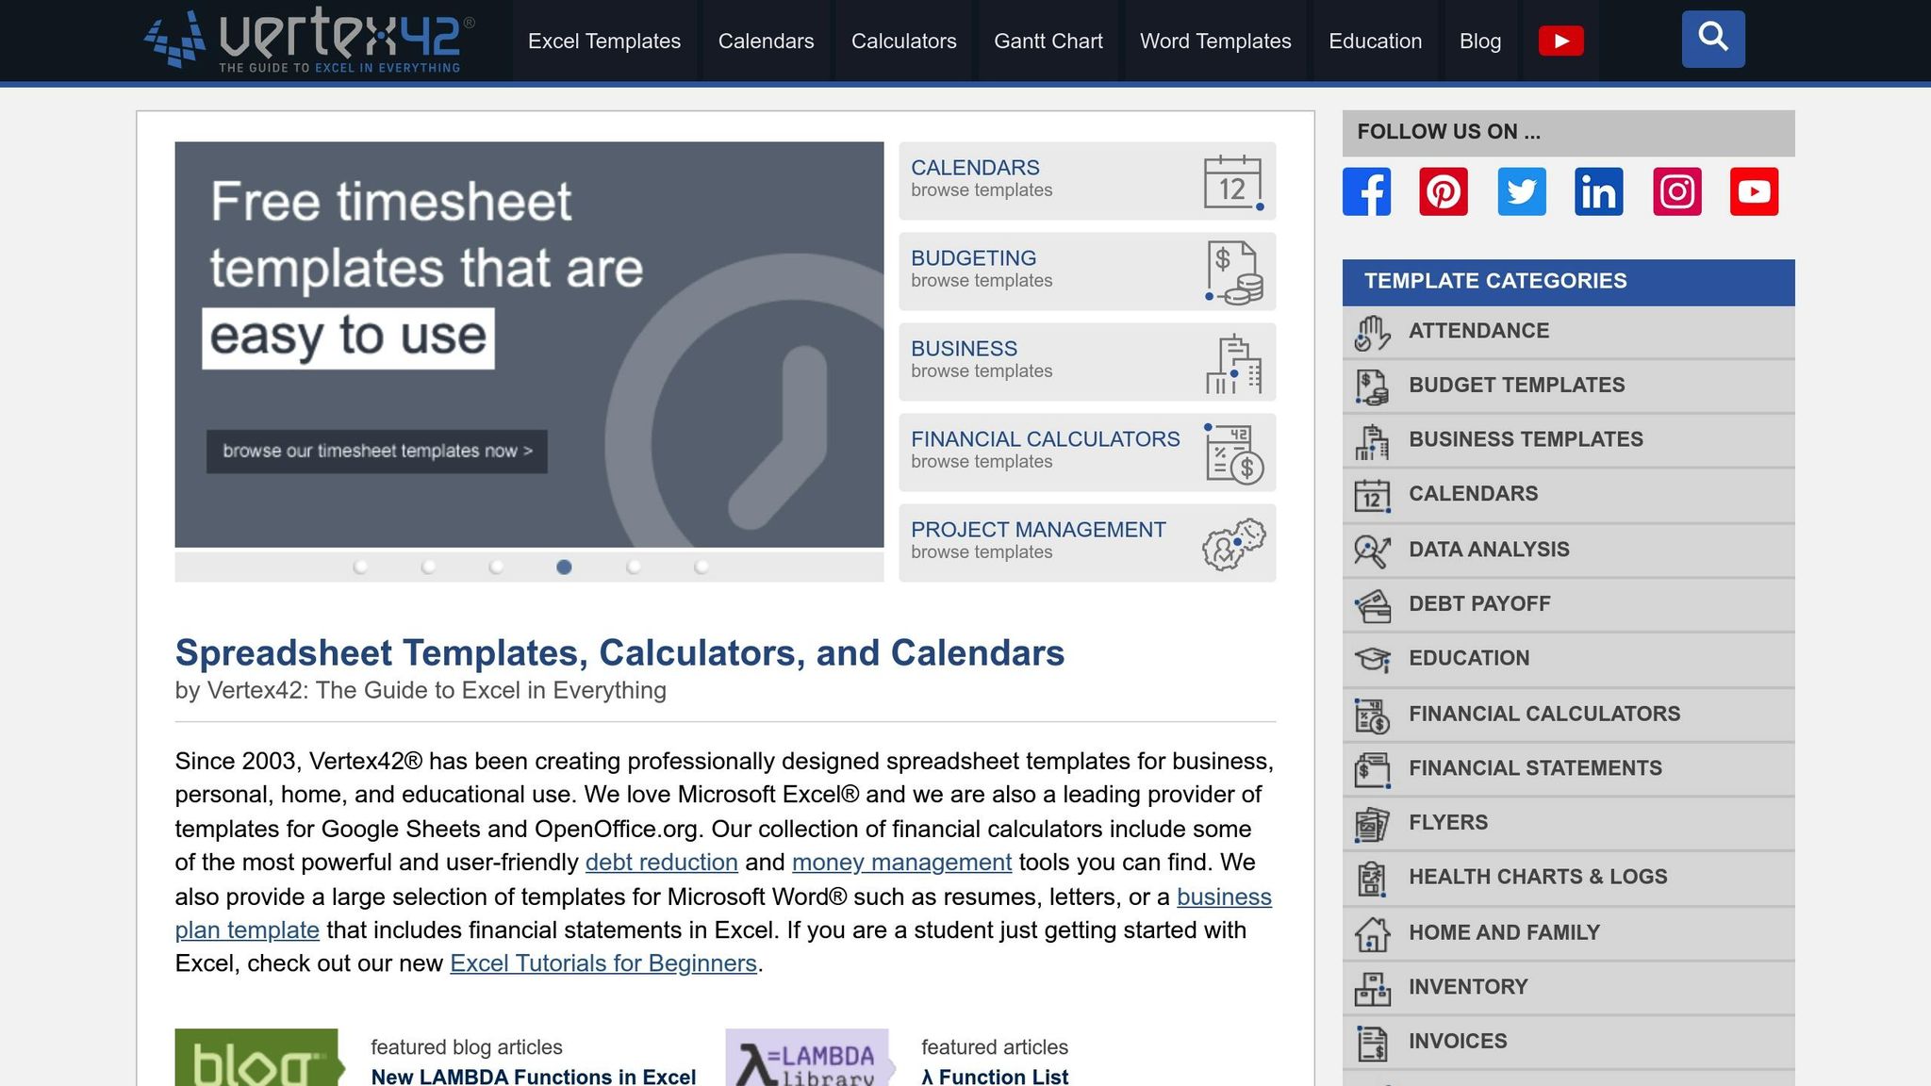Click the green blog thumbnail image
Viewport: 1931px width, 1086px height.
point(256,1059)
